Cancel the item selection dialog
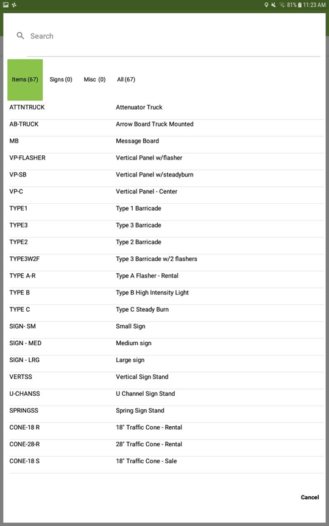Screen dimensions: 329x526 [x=310, y=497]
